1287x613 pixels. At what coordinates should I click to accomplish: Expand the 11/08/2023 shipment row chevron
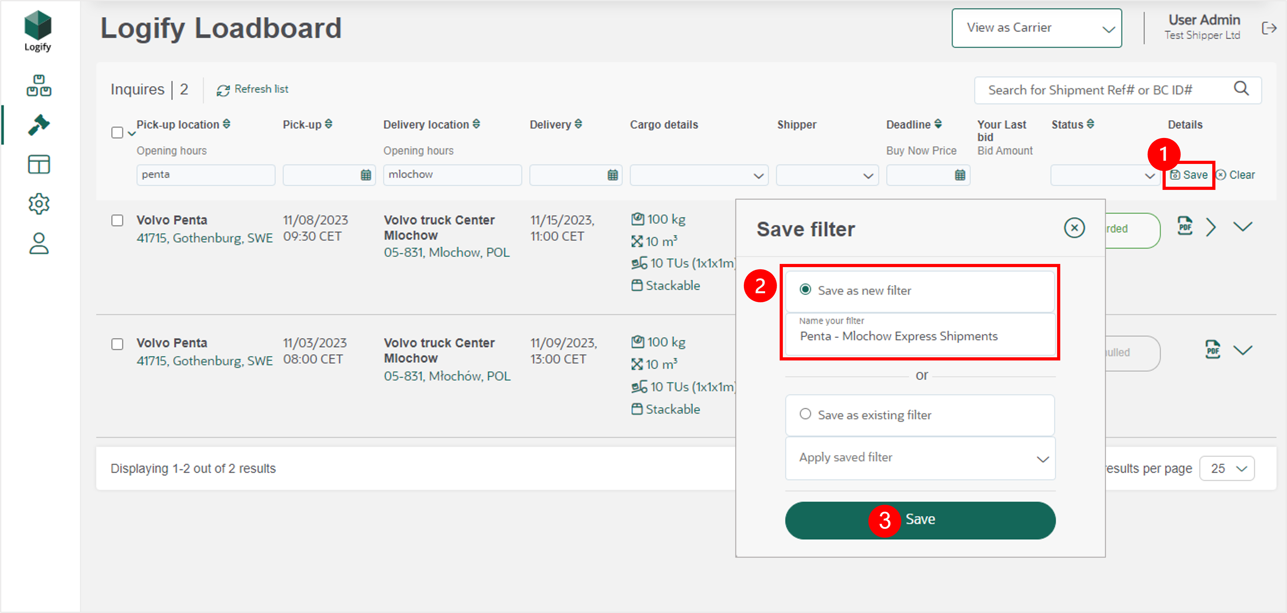(x=1243, y=227)
